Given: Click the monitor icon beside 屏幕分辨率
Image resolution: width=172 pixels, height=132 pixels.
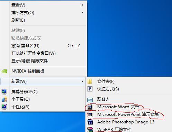Looking at the screenshot, I should (x=4, y=92).
